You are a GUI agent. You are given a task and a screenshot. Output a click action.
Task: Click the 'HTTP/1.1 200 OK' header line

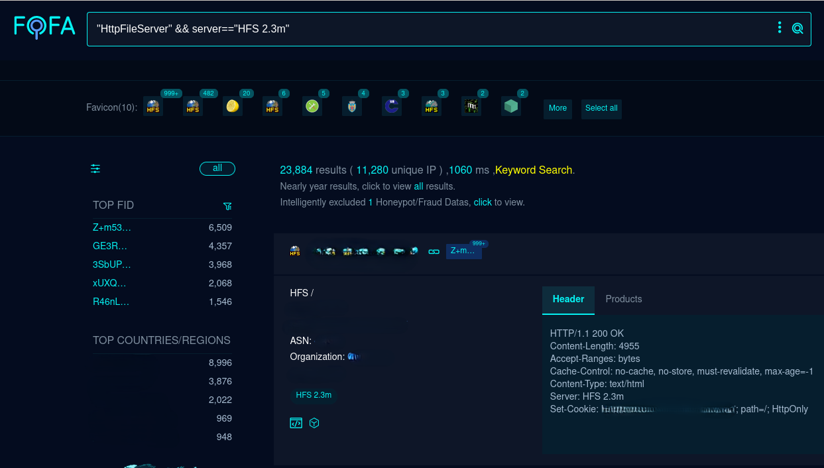(587, 333)
